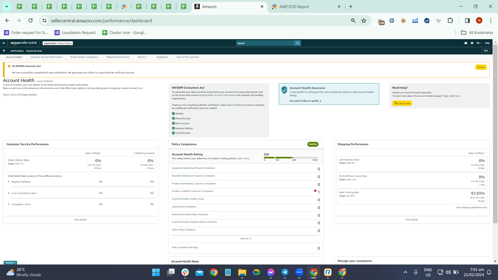
Task: Open the Chrome profile avatar W
Action: 479,20
